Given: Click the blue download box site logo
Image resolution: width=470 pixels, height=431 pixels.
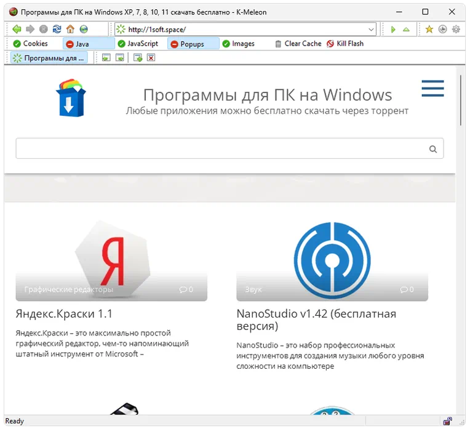Looking at the screenshot, I should click(71, 98).
